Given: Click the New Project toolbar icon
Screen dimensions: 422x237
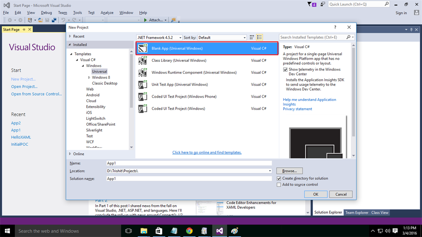Looking at the screenshot, I should point(30,20).
